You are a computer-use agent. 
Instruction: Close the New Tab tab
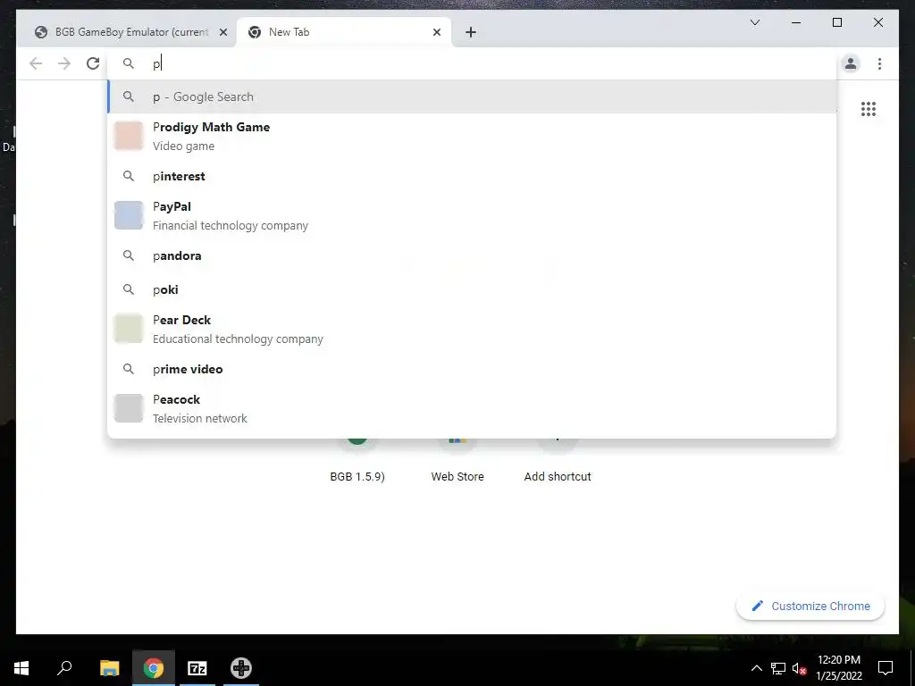tap(436, 32)
